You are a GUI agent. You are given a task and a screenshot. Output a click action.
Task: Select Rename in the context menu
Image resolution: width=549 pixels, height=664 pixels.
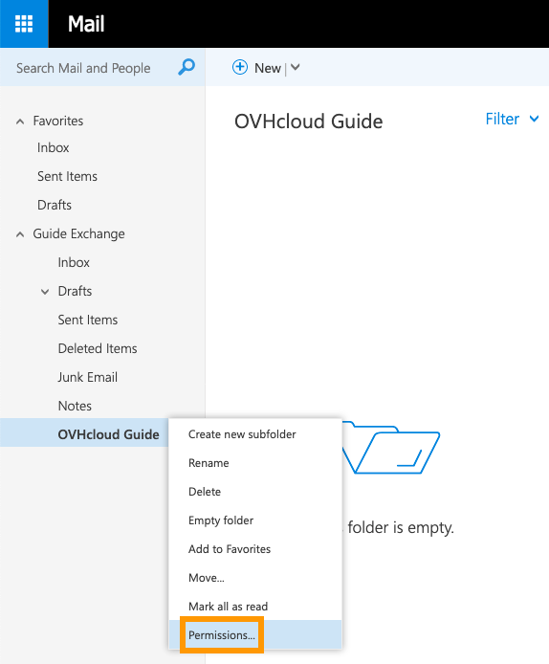255,463
